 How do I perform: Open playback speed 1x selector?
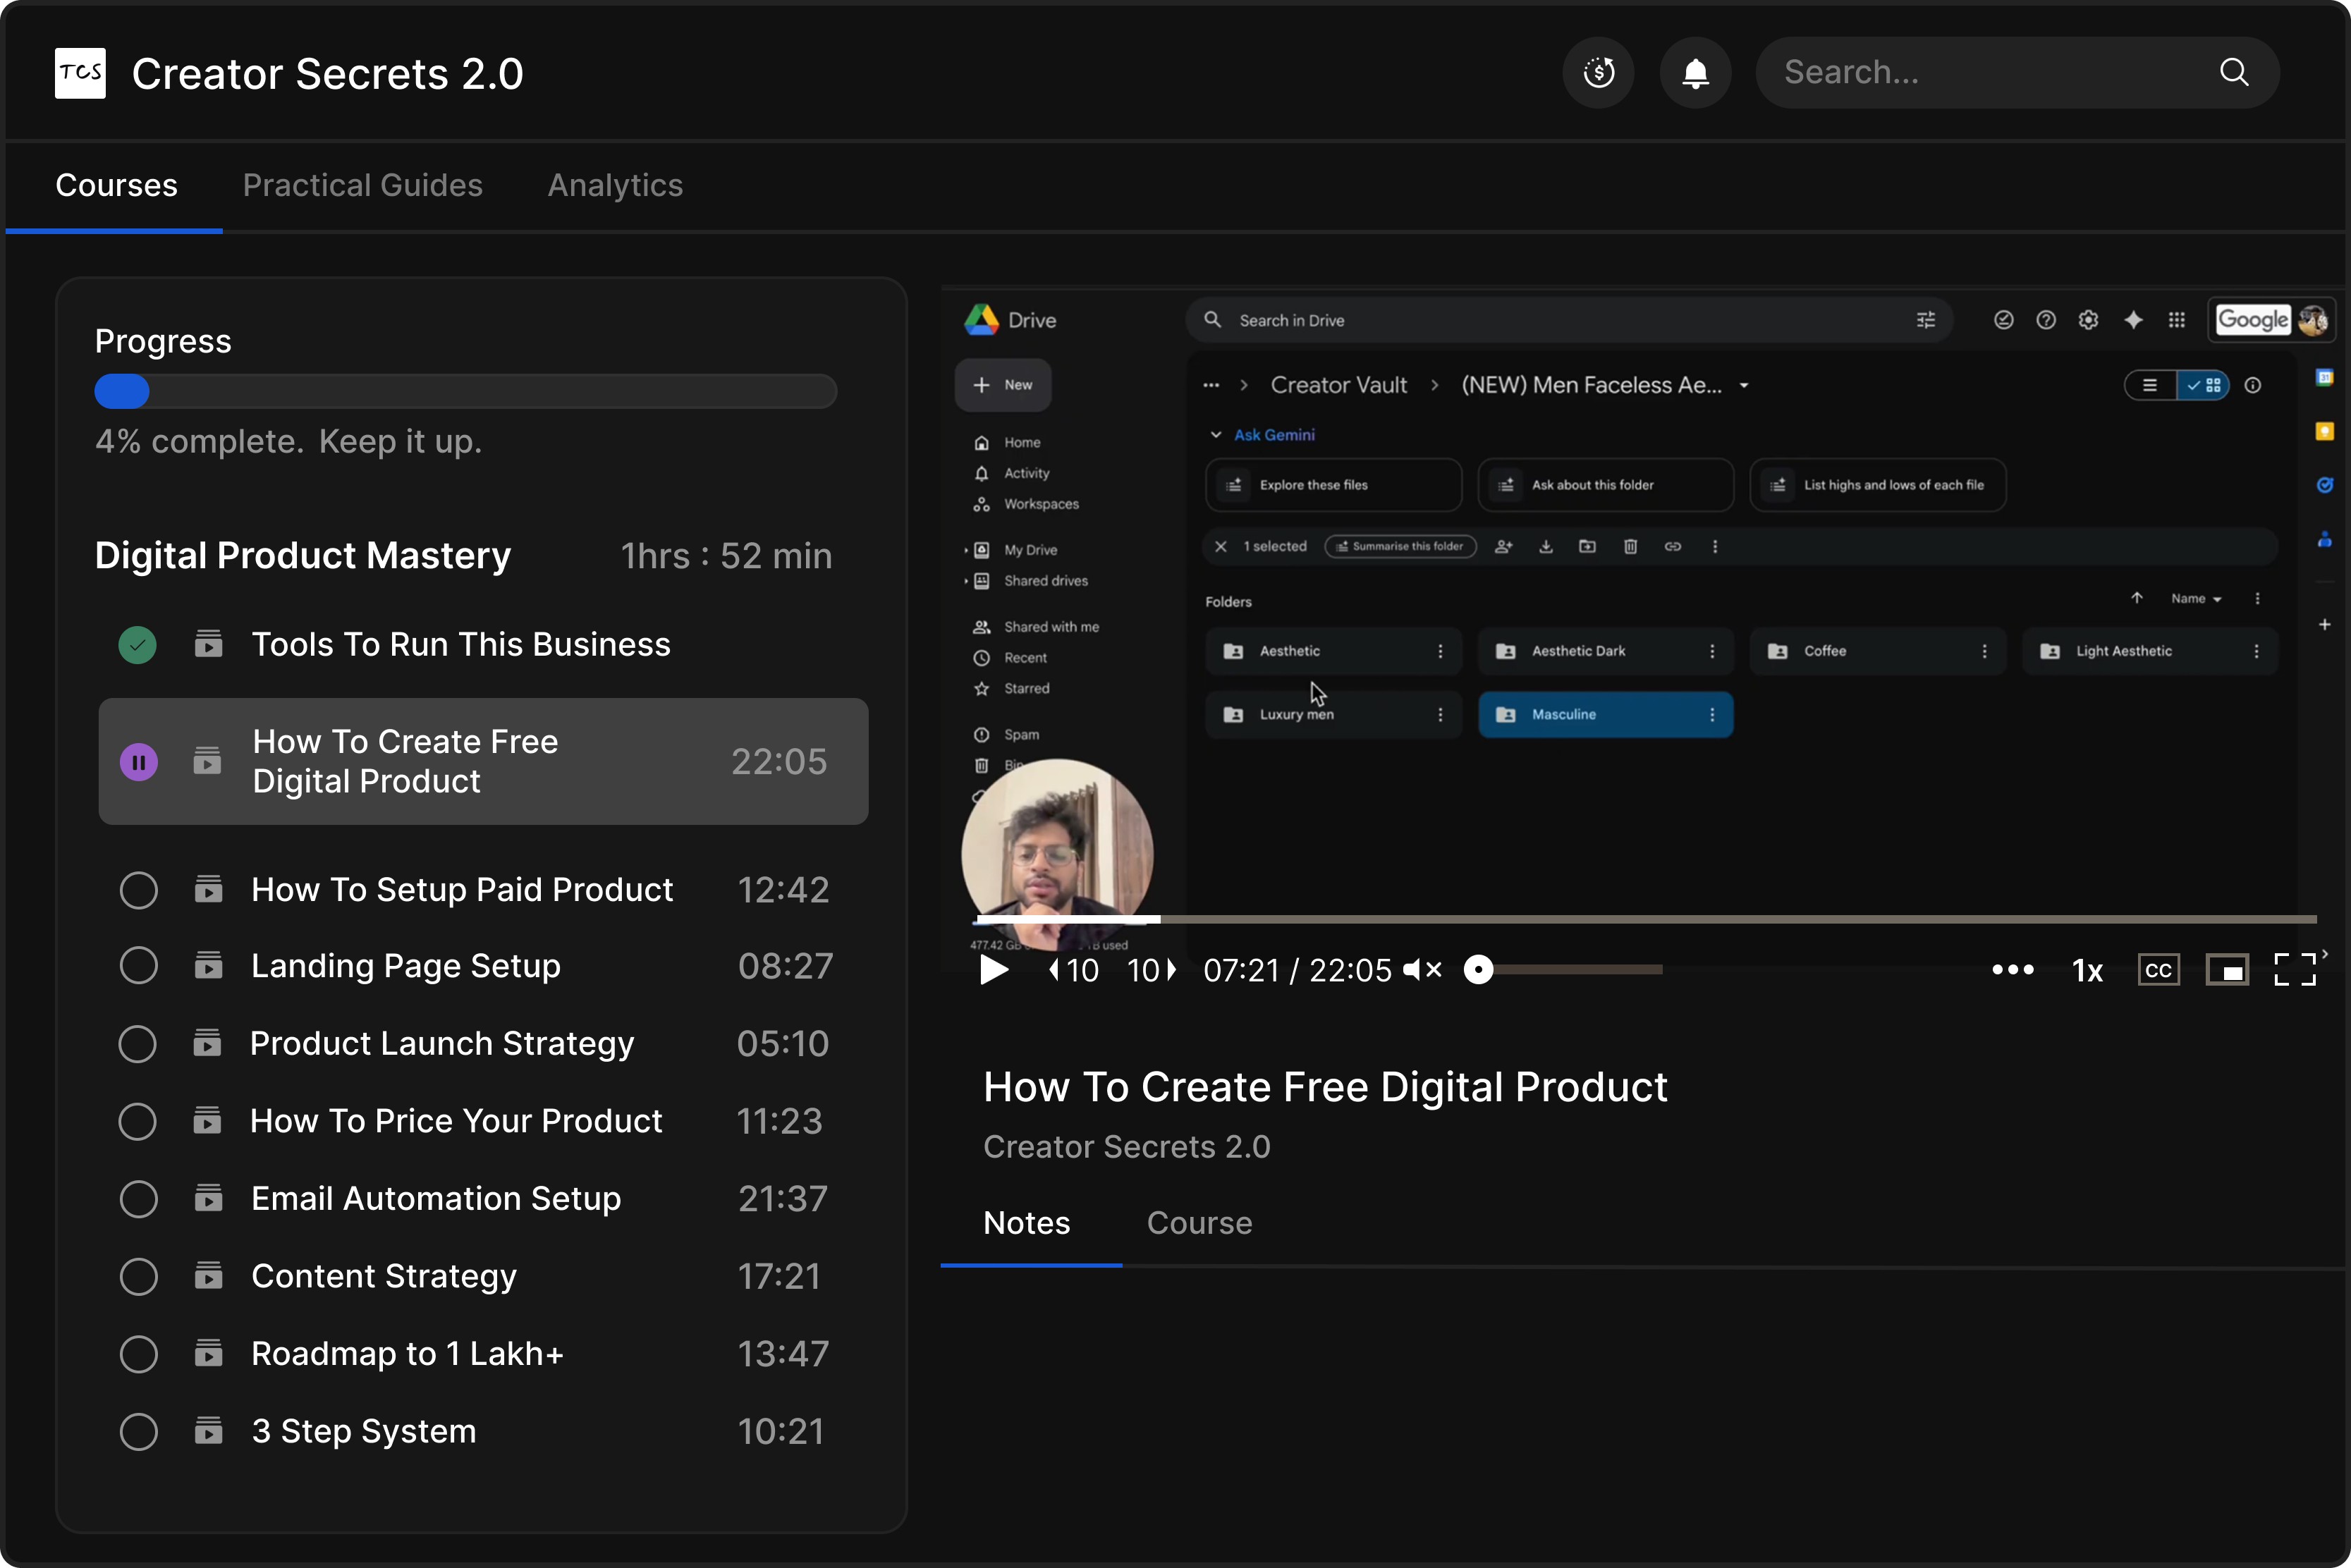[2087, 970]
